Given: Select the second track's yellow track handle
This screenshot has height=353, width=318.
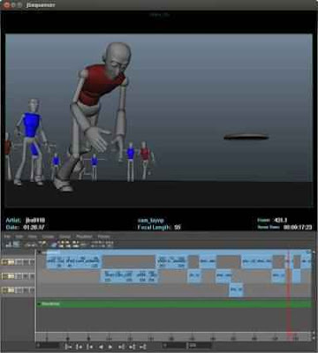Looking at the screenshot, I should pyautogui.click(x=8, y=276).
